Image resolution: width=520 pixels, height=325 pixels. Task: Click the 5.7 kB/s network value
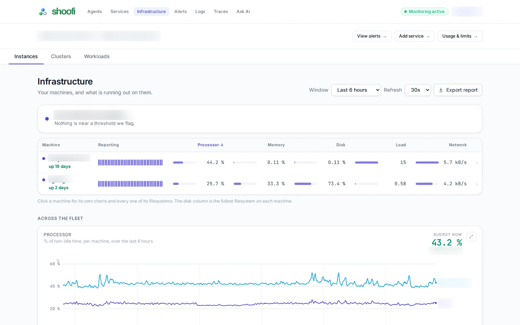[x=455, y=162]
